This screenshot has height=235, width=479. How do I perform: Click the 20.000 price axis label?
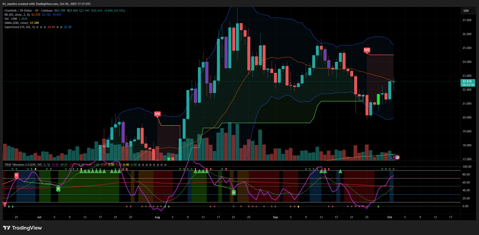[467, 117]
